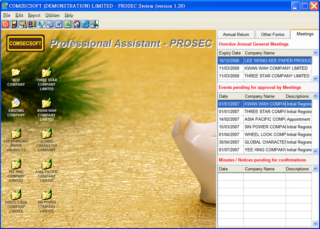320x229 pixels.
Task: Select the LEE WONG KEE PAPER overdue row
Action: pyautogui.click(x=265, y=61)
